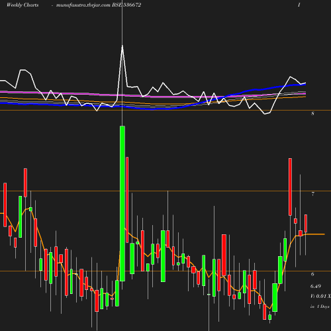Click the price axis label "8"

(x=312, y=113)
